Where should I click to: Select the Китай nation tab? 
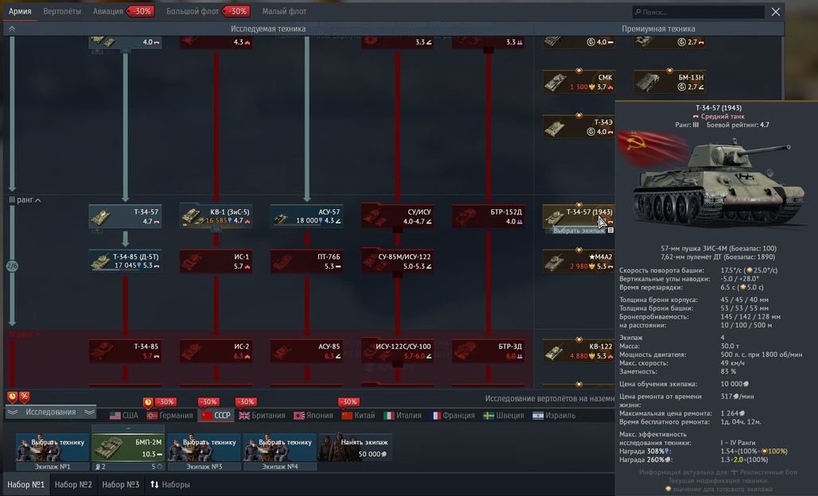coord(358,415)
